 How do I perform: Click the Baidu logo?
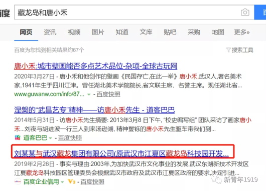click(5, 13)
